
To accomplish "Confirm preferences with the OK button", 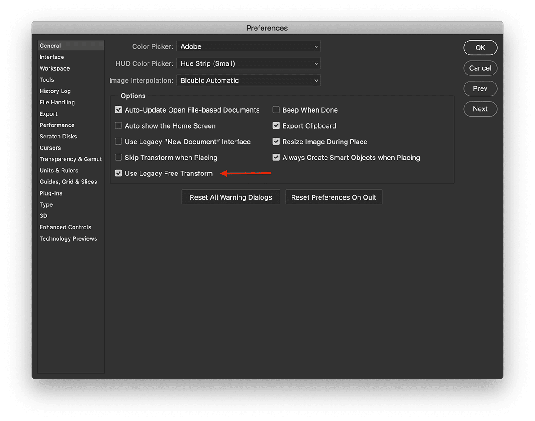I will point(480,48).
